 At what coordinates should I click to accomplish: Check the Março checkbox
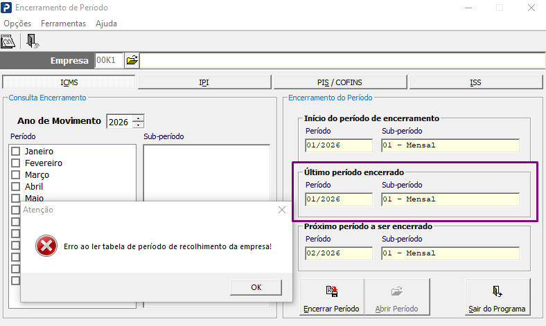coord(16,174)
